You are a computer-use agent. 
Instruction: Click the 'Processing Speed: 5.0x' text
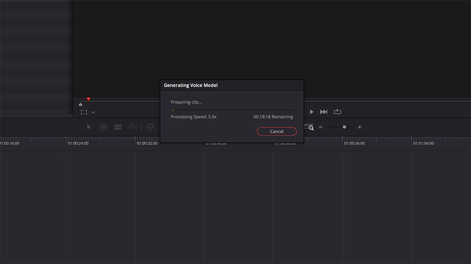click(194, 117)
